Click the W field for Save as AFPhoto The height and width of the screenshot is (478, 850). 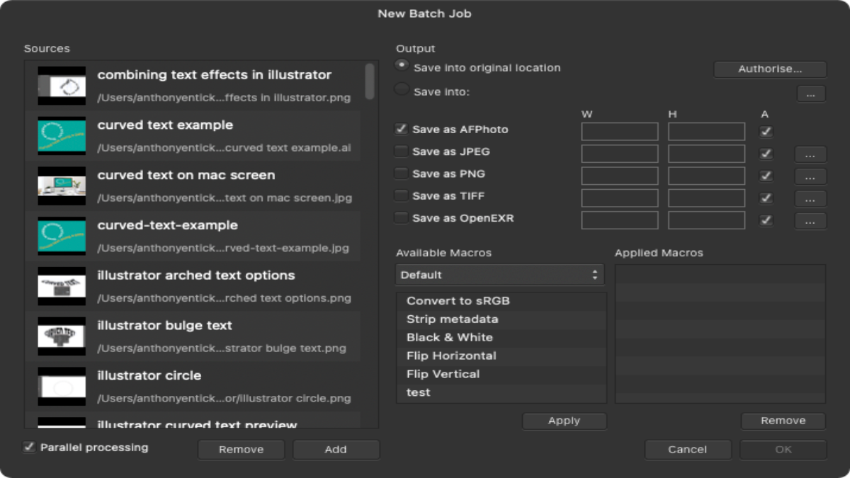coord(619,130)
